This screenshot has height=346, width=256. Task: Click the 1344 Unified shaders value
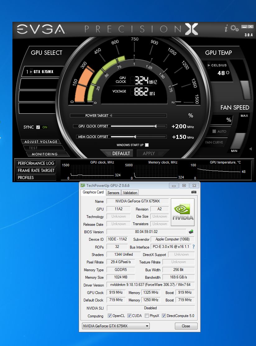(x=123, y=254)
